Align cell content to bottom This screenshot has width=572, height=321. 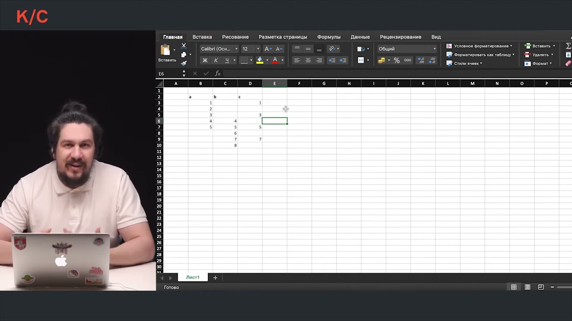pos(319,49)
